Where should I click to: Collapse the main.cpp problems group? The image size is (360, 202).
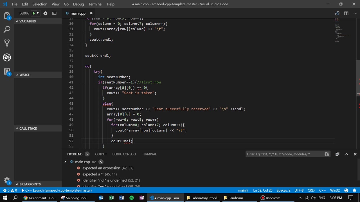click(65, 162)
